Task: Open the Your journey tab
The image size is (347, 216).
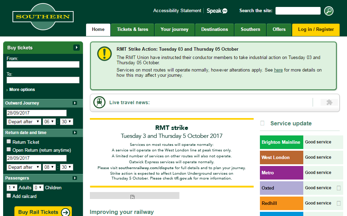Action: 175,30
